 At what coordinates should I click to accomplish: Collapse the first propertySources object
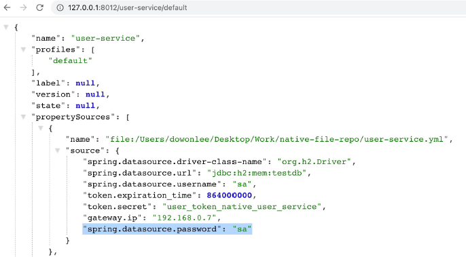41,128
